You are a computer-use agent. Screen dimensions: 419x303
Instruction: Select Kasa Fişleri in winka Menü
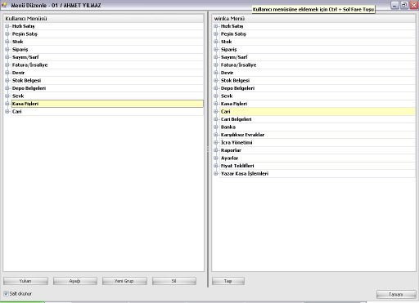(234, 104)
